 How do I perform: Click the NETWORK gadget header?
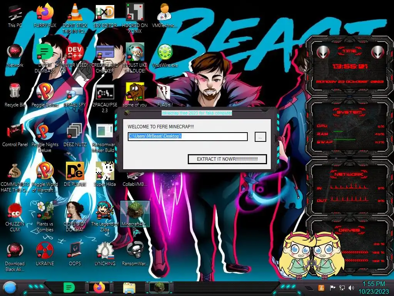pyautogui.click(x=349, y=174)
